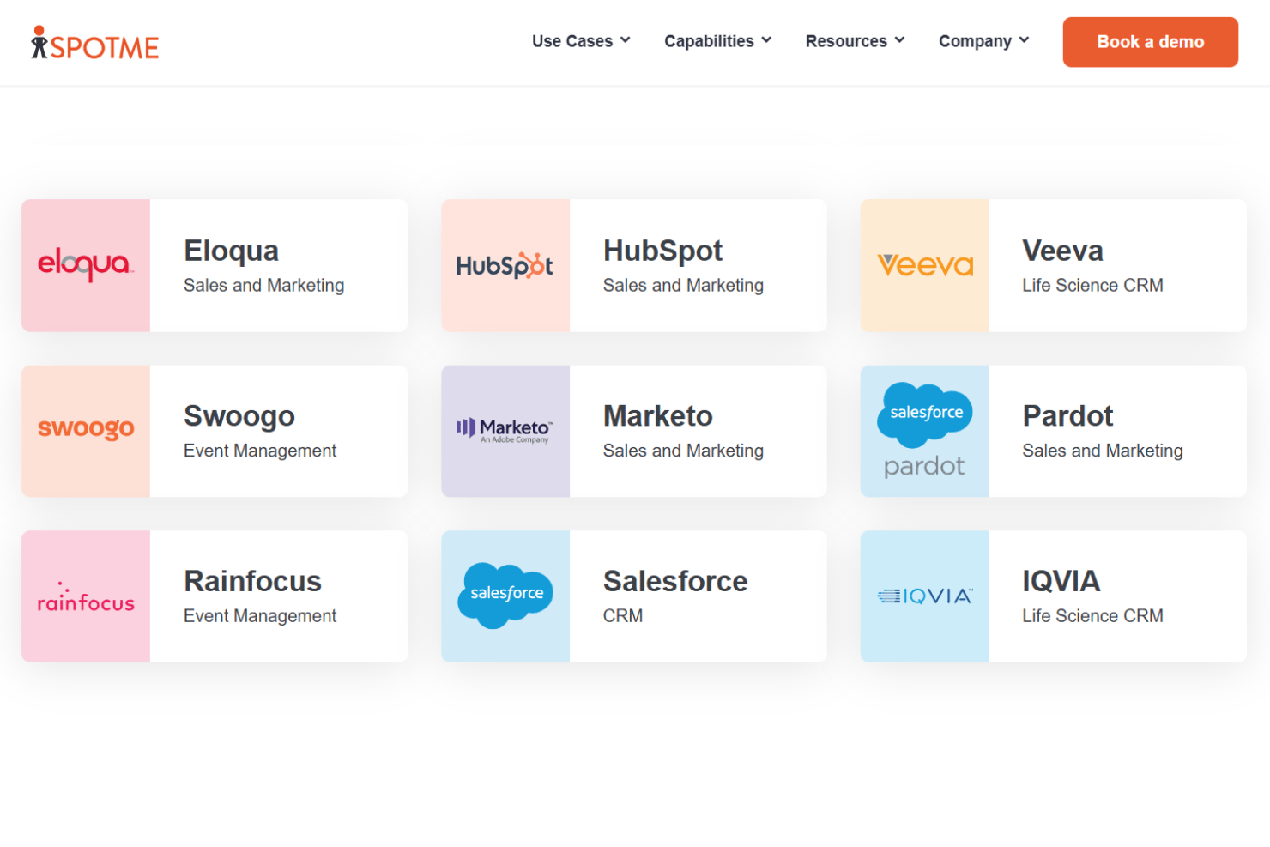This screenshot has height=847, width=1270.
Task: Expand the Use Cases chevron
Action: tap(626, 40)
